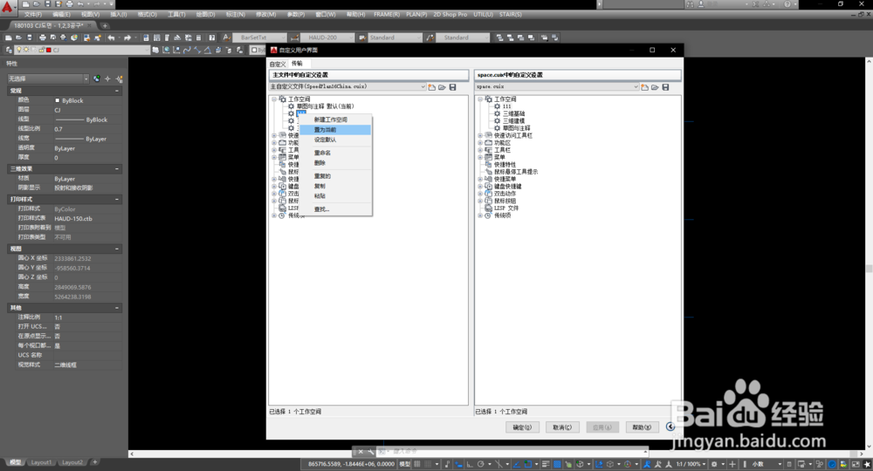Create new file in left pane
This screenshot has height=471, width=873.
432,87
